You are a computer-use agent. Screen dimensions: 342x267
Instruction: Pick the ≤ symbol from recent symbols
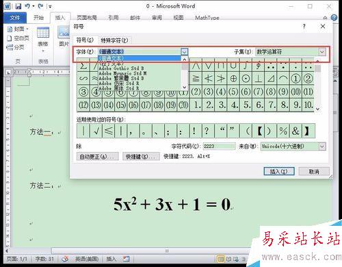tap(109, 131)
